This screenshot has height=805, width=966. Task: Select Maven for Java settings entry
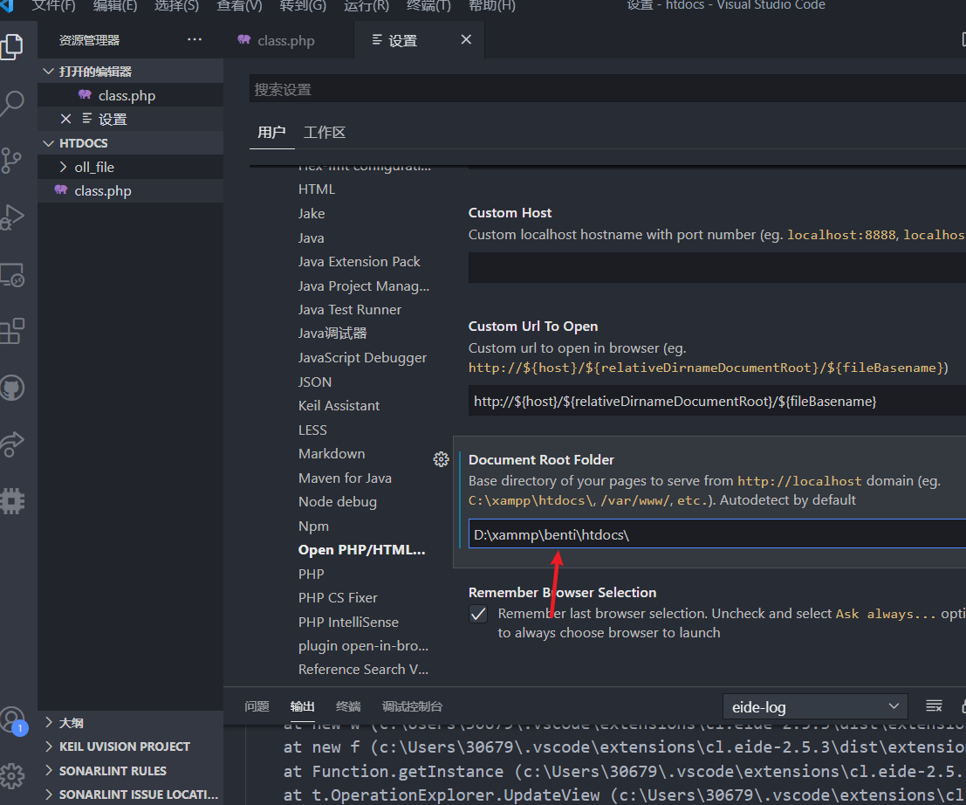tap(345, 478)
